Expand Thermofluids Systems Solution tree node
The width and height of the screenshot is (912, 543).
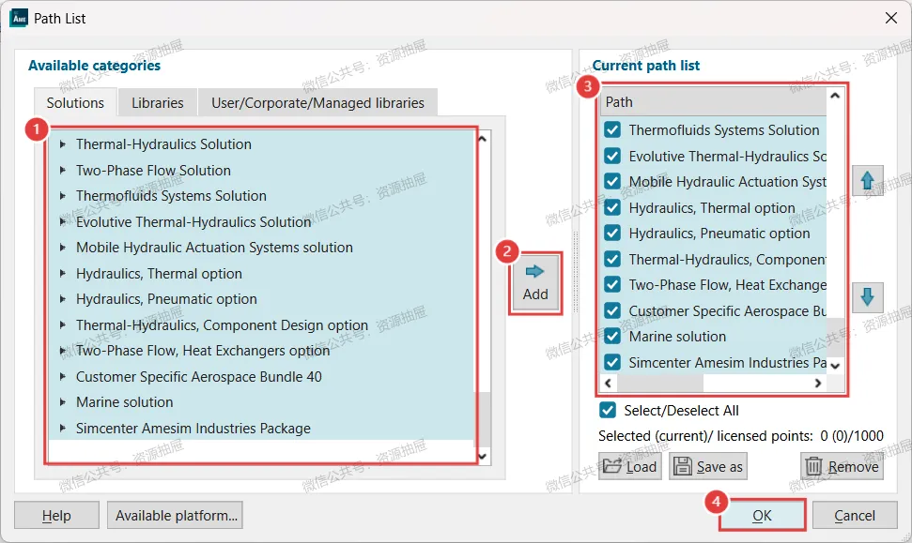coord(62,196)
